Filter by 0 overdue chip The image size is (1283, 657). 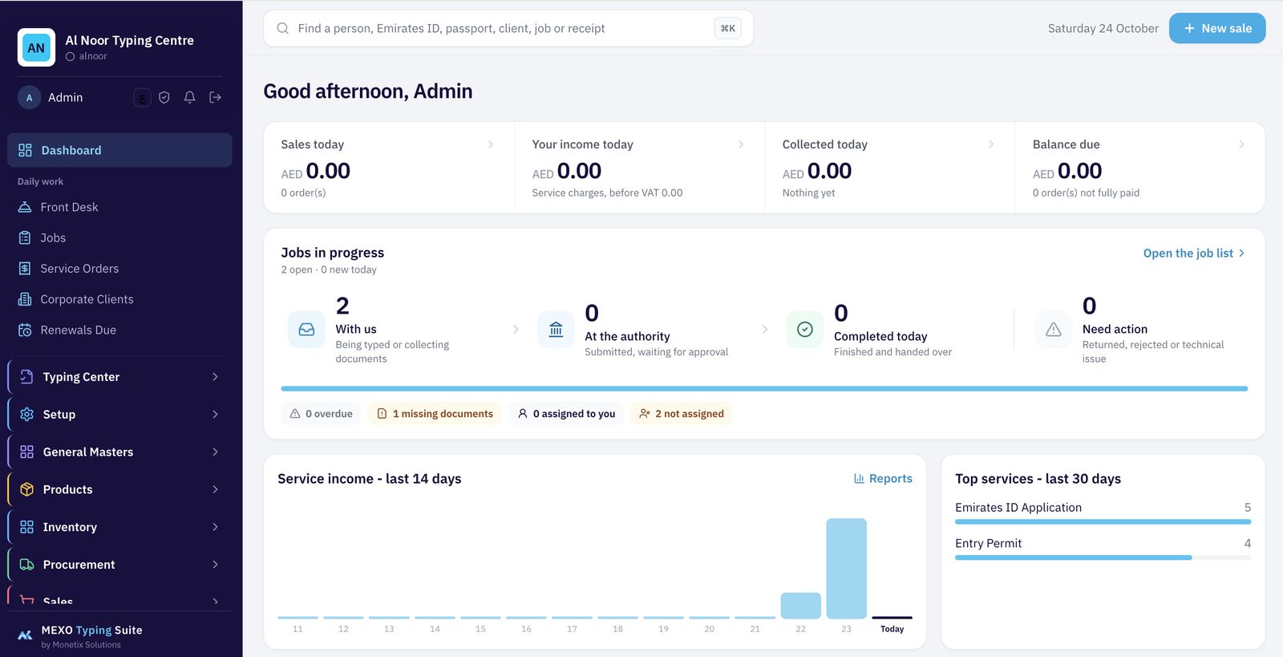(321, 414)
